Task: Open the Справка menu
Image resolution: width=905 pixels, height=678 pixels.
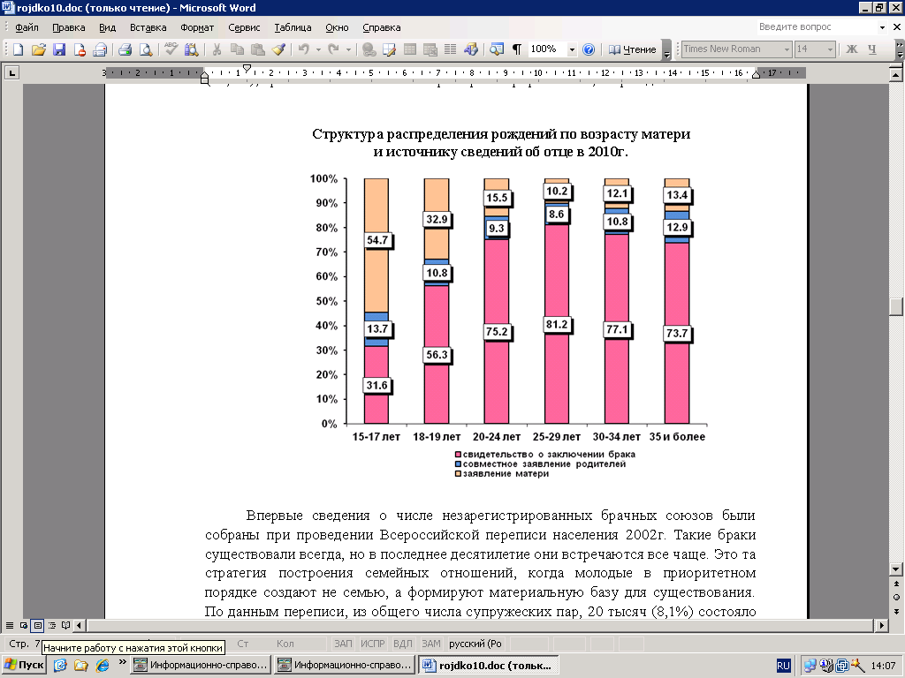Action: pyautogui.click(x=382, y=27)
